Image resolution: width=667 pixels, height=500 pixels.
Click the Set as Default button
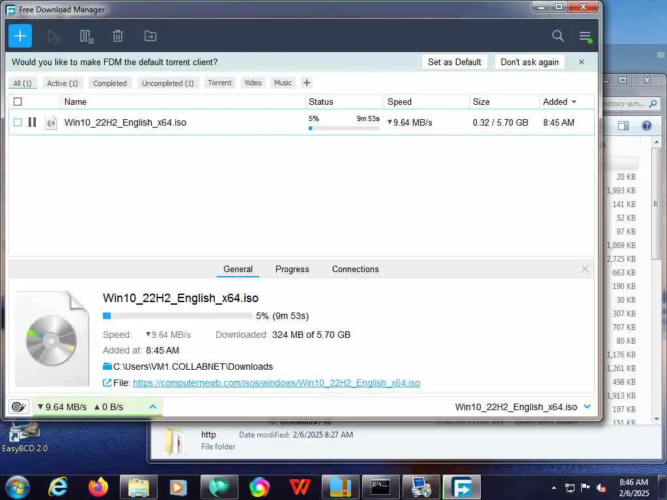[454, 62]
